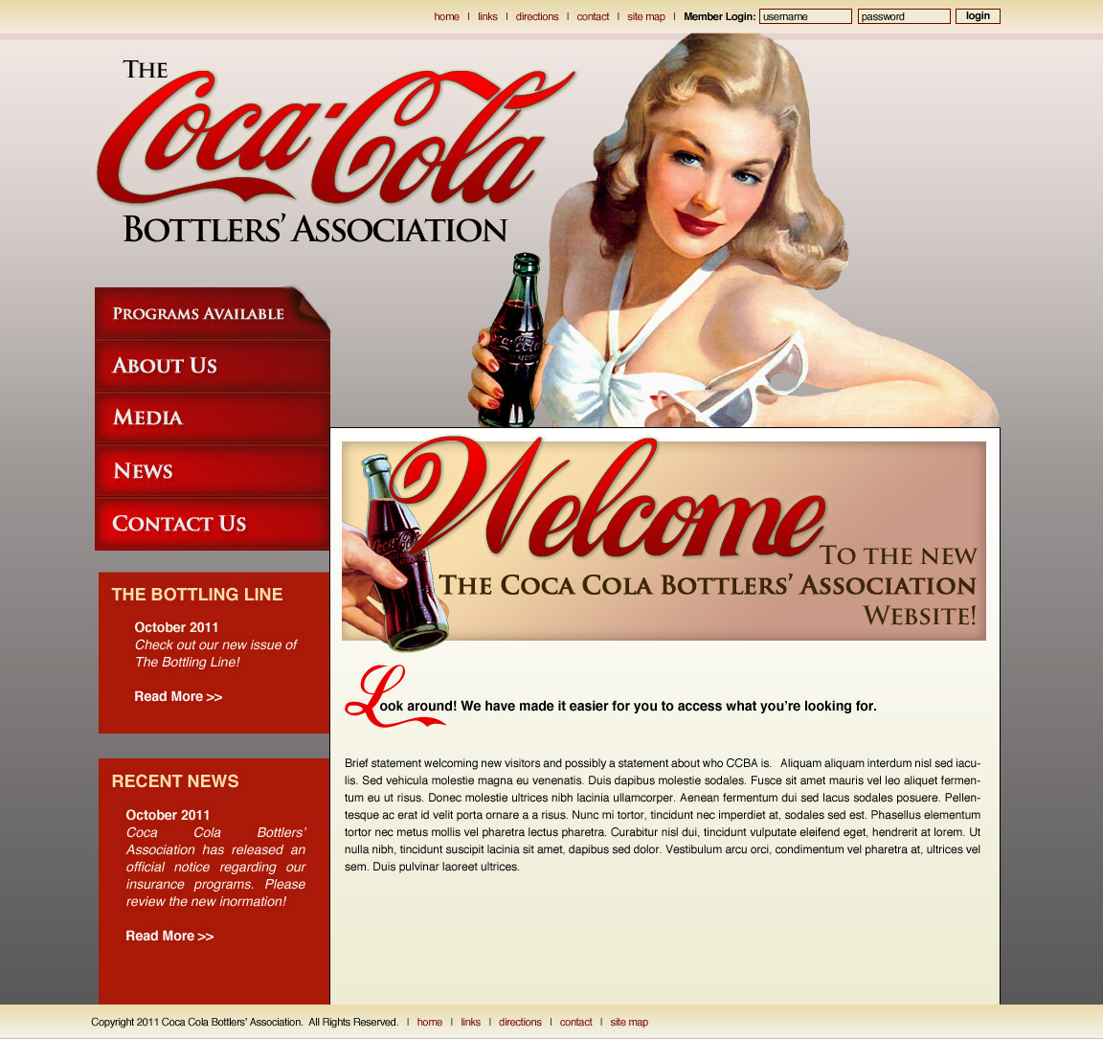Focus the member login username field
Screen dimensions: 1103x1039
(x=805, y=16)
